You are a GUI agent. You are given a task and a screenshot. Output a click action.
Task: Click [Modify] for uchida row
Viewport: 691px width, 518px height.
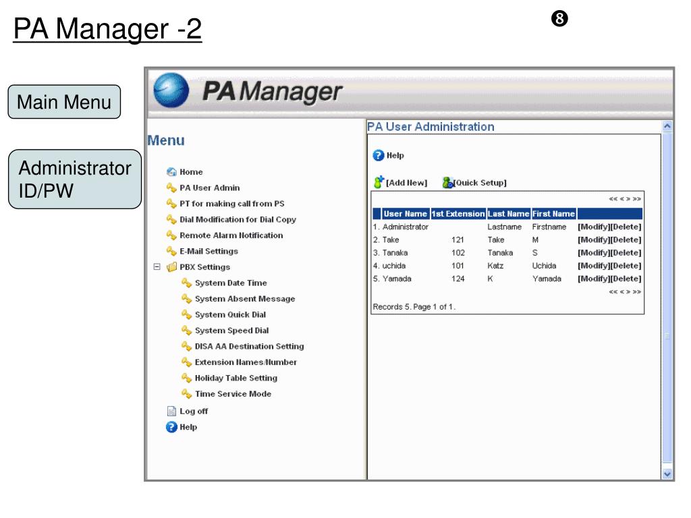point(594,266)
